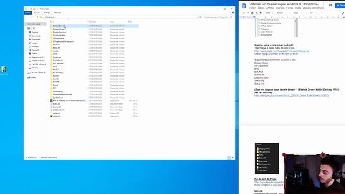
Task: Expand the Explorer ribbon chevron
Action: tap(230, 13)
